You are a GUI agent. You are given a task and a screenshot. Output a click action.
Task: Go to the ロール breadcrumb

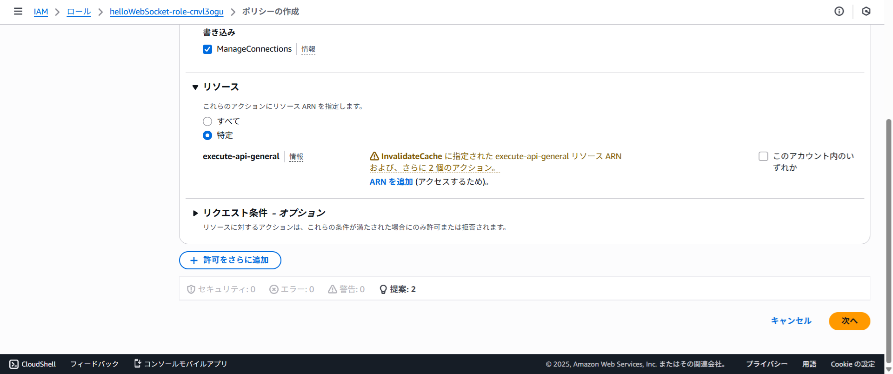[79, 12]
